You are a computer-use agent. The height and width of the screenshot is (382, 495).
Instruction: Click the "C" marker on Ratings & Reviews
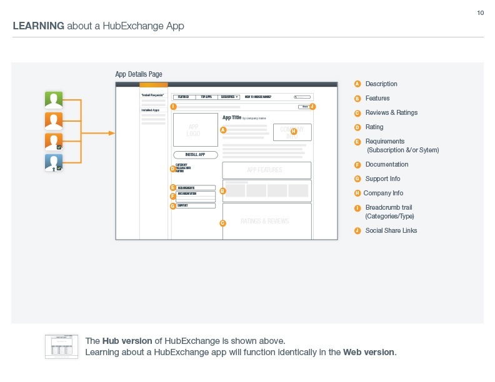pyautogui.click(x=222, y=223)
